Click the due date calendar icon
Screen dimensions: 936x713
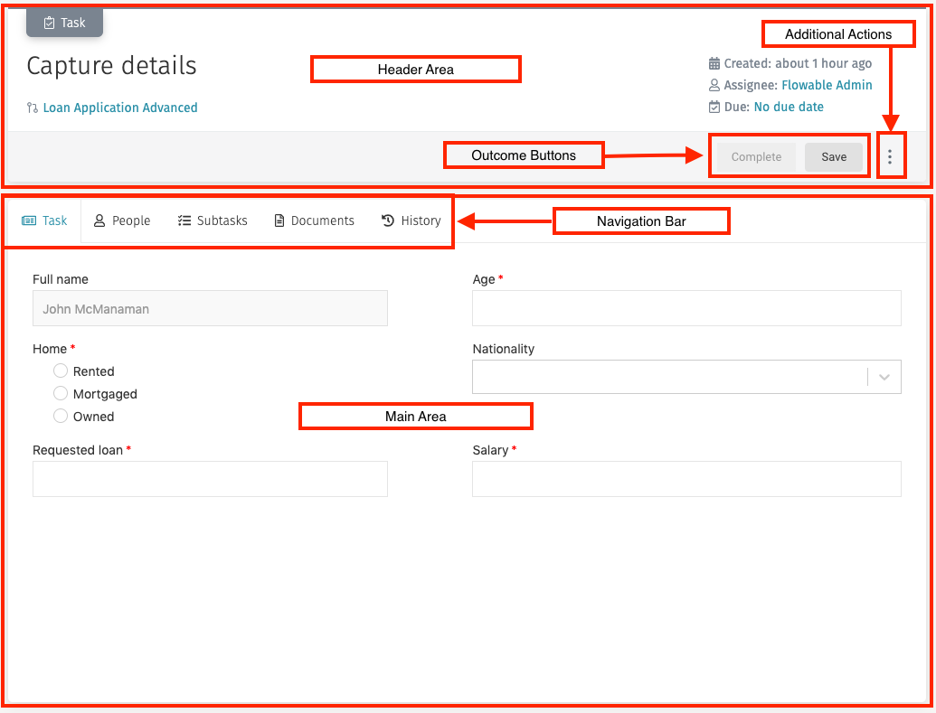714,107
